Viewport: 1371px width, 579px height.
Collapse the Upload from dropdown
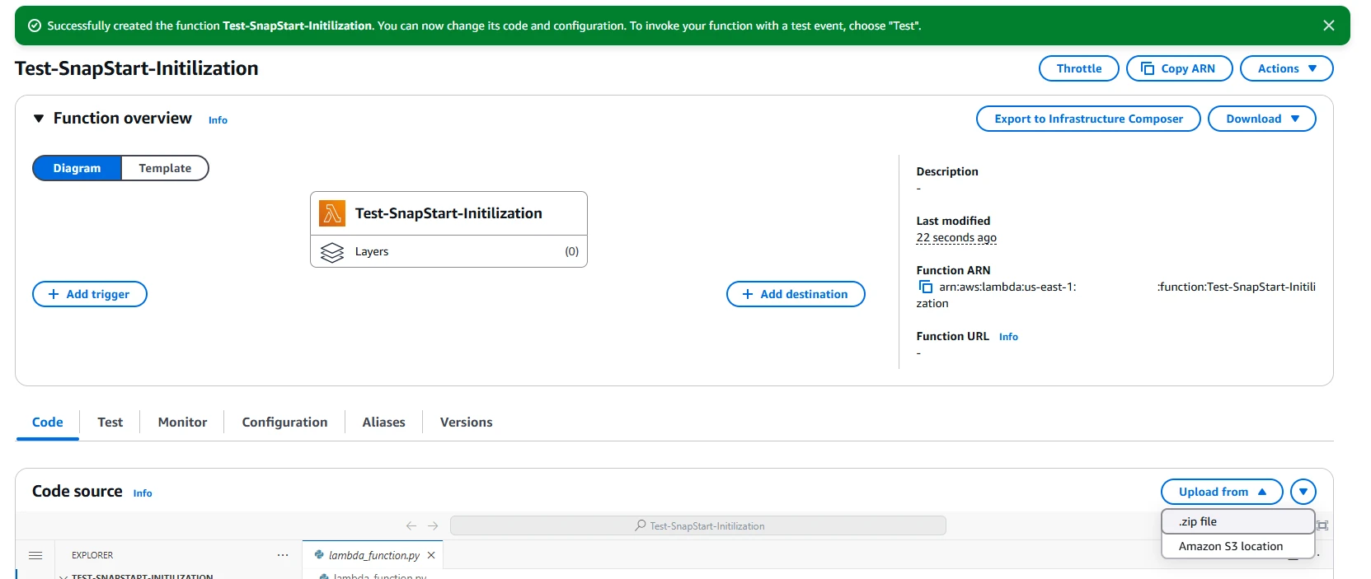(x=1221, y=492)
